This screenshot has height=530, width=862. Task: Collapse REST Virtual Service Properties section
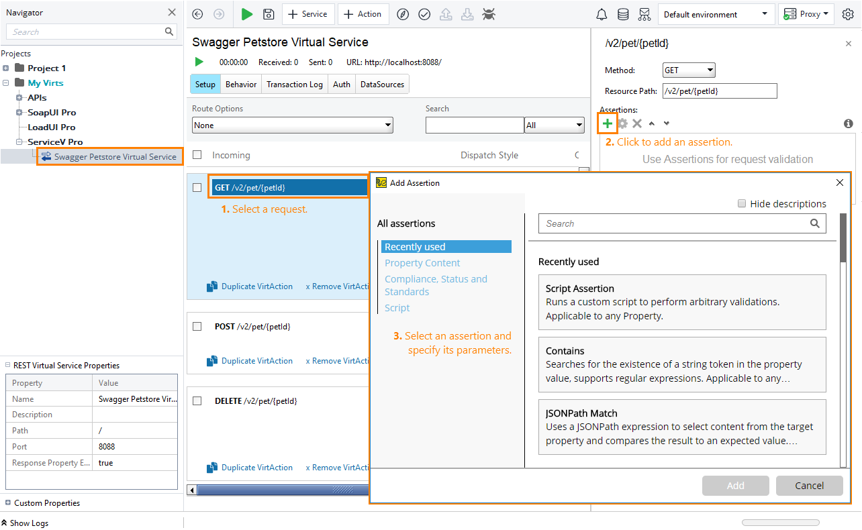[8, 366]
